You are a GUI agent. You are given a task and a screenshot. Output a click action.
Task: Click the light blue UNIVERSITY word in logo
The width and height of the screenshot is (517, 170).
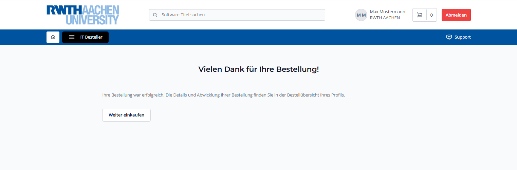point(92,20)
